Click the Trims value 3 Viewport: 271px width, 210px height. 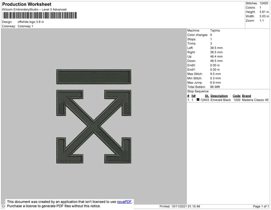tap(211, 43)
